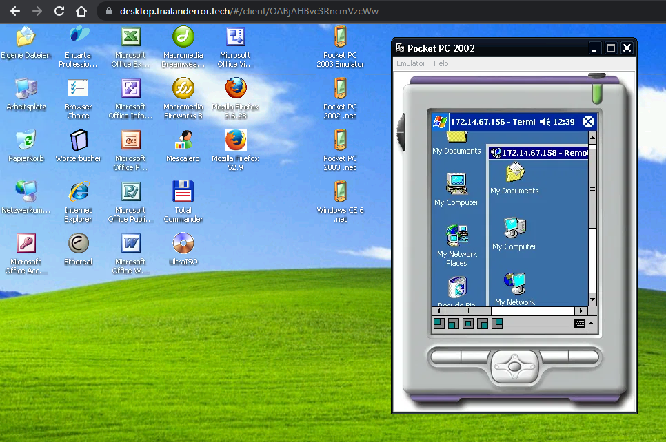Launch Microsoft Office InfoPath shortcut

(x=130, y=99)
